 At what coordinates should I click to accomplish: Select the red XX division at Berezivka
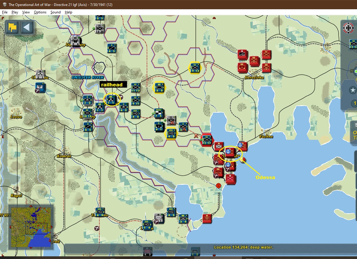coord(267,55)
